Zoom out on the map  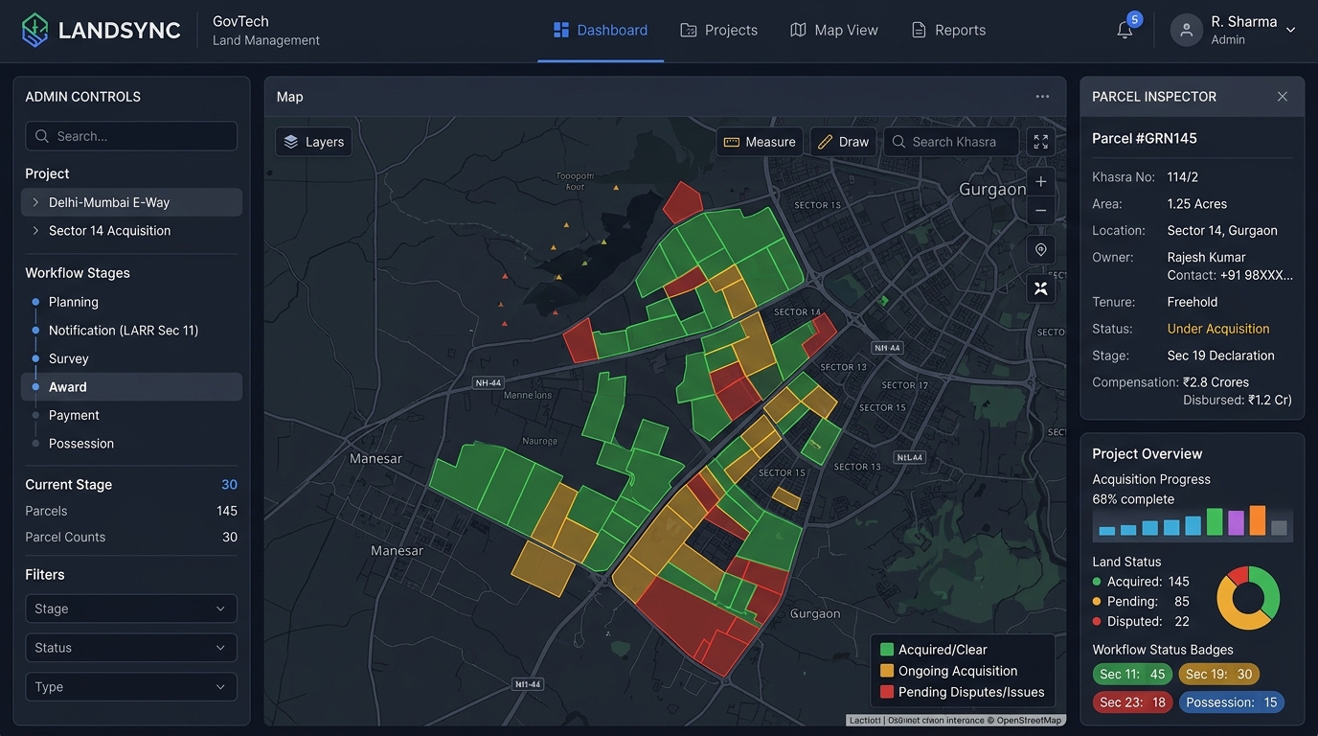click(1041, 210)
